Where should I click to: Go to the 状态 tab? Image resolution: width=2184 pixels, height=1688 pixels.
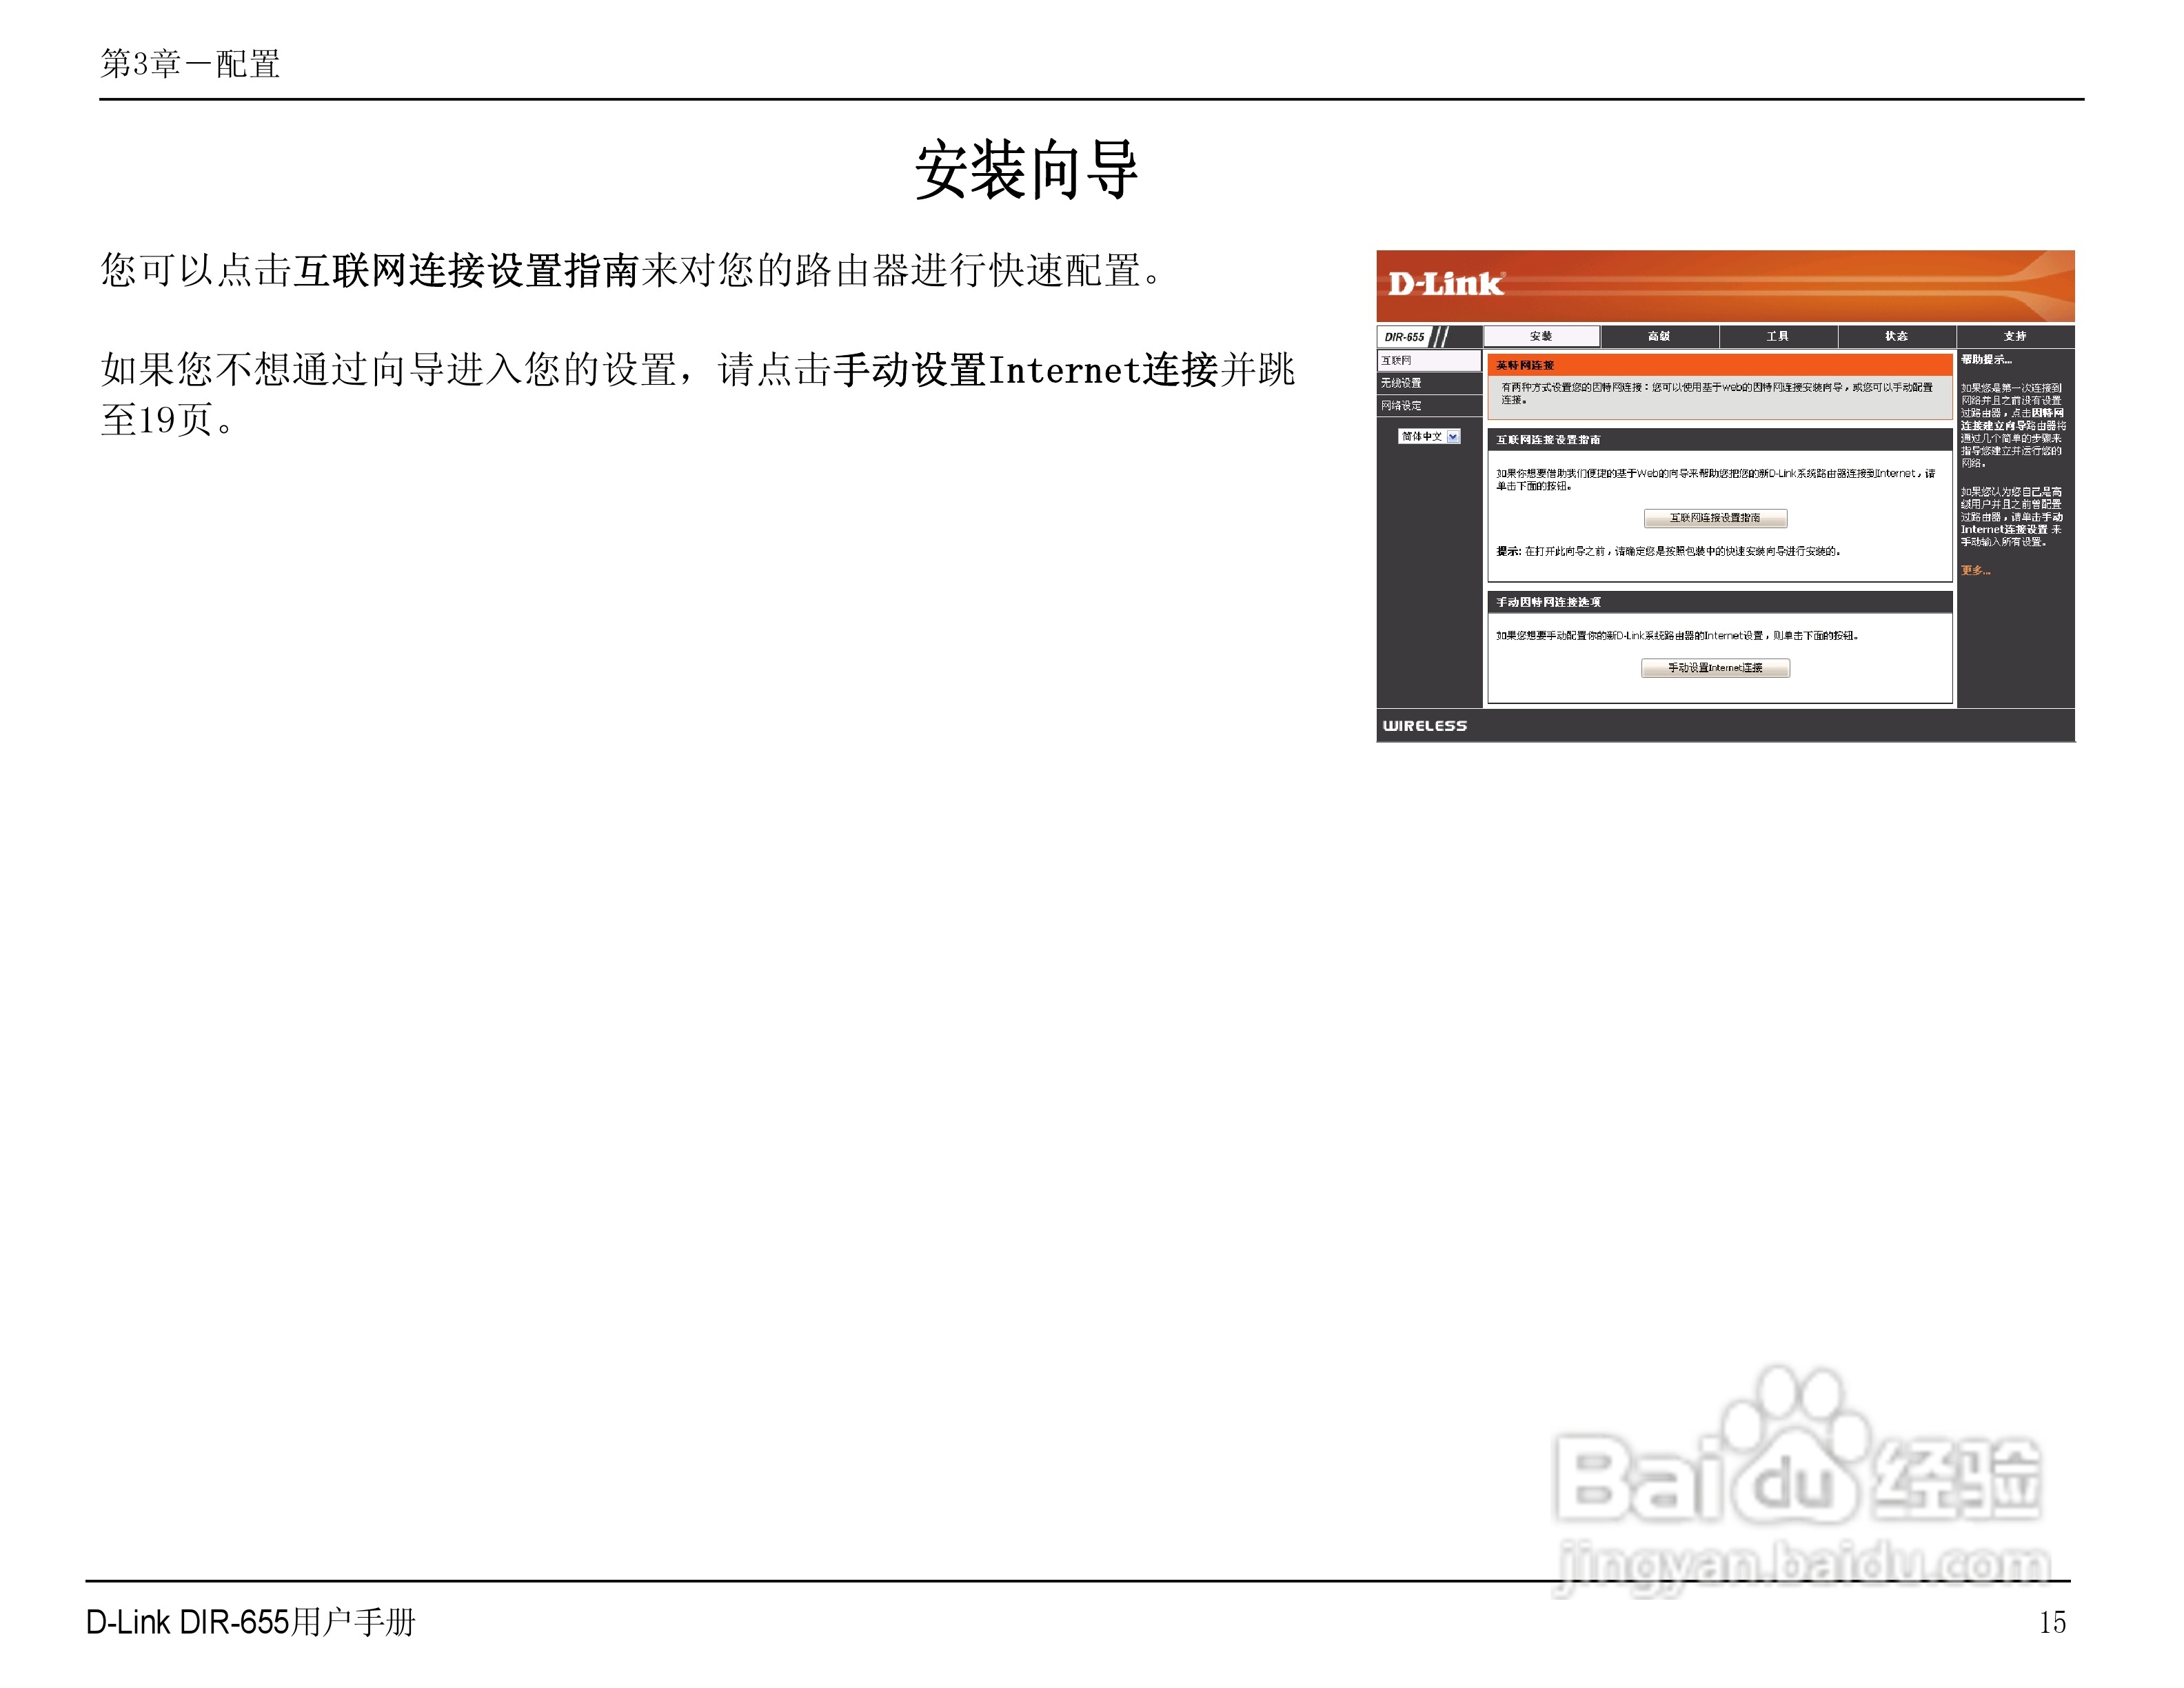[x=1896, y=336]
